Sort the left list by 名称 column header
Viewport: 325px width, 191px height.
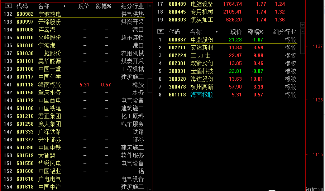tap(43, 6)
